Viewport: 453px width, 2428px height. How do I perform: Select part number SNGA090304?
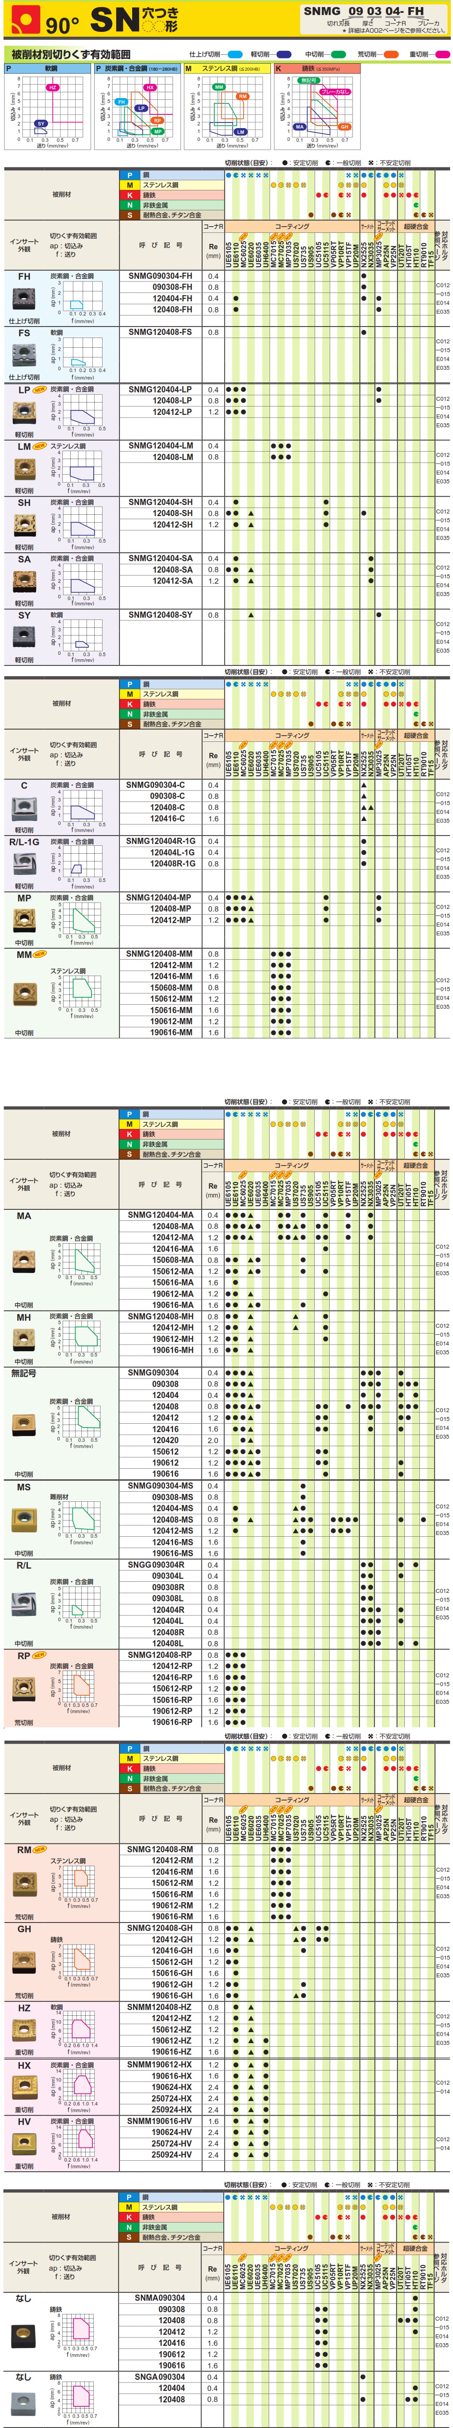tap(159, 2376)
